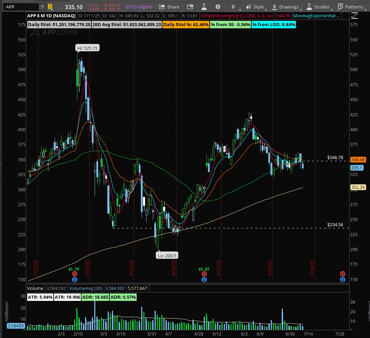Click the Daily $Vol: $1,201,196,779.20 label
370x338 pixels.
(x=59, y=25)
